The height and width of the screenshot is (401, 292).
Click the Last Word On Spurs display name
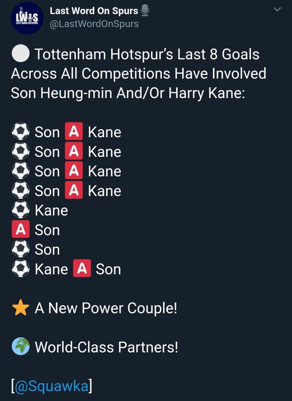(x=94, y=11)
